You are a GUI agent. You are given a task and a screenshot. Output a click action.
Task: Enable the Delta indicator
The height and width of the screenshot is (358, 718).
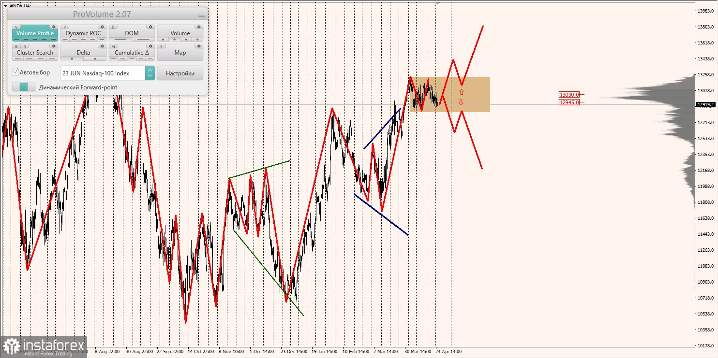click(83, 52)
